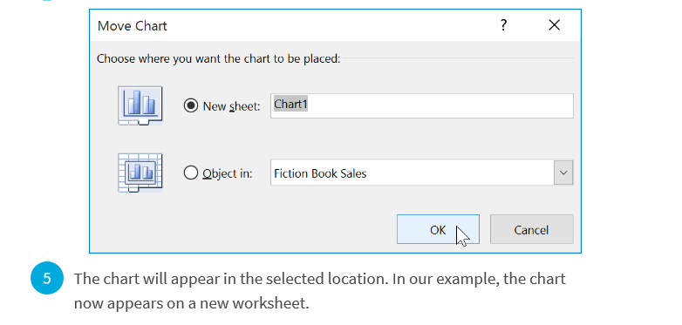This screenshot has width=682, height=325.
Task: Close the Move Chart dialog
Action: (x=554, y=25)
